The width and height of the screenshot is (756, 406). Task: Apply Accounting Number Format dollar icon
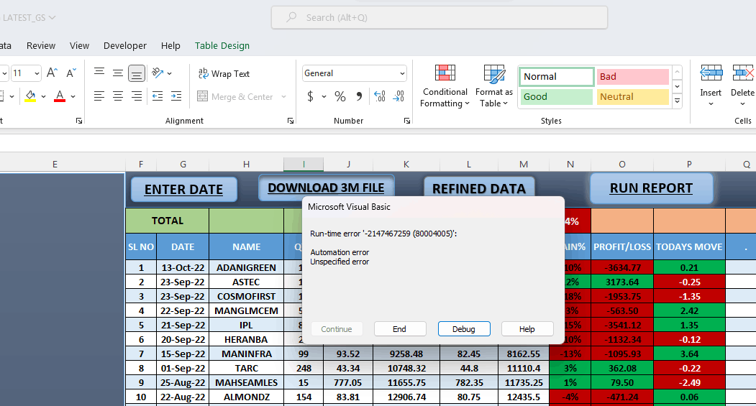[311, 96]
